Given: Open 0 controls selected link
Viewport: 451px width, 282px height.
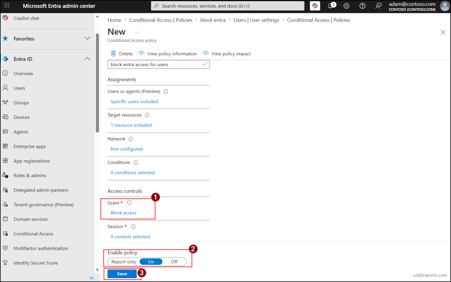Looking at the screenshot, I should click(130, 237).
